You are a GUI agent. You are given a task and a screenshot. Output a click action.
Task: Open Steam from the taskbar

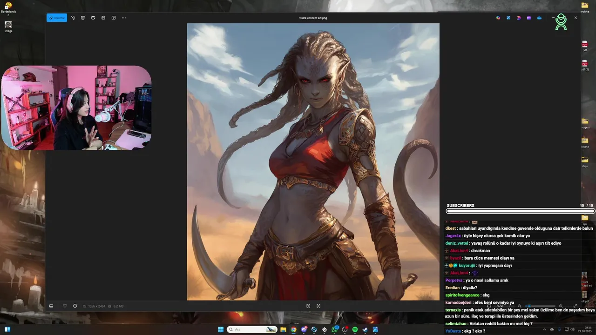tap(365, 329)
